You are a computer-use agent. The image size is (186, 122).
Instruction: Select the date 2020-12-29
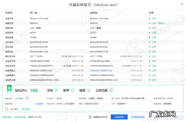34,117
